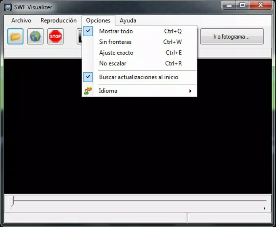
Task: Click the playback timeline track
Action: click(140, 201)
